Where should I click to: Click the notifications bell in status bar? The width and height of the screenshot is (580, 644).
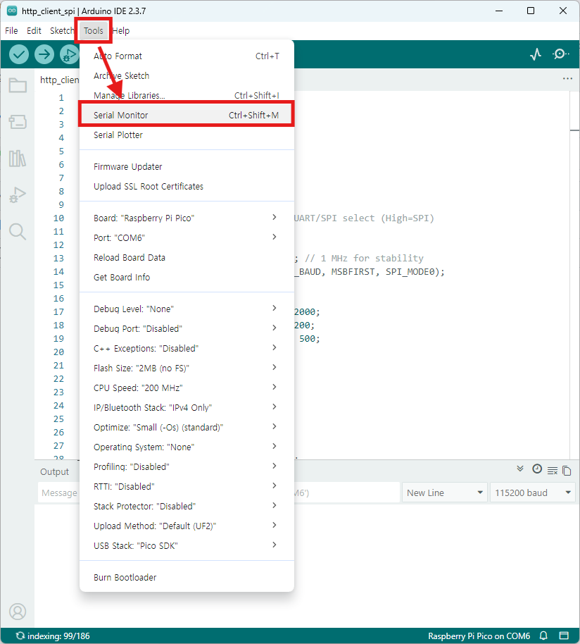pyautogui.click(x=543, y=636)
